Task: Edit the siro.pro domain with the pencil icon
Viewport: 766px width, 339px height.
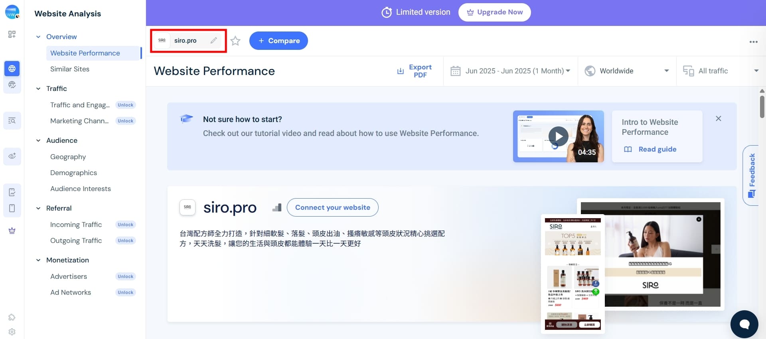Action: pyautogui.click(x=214, y=40)
